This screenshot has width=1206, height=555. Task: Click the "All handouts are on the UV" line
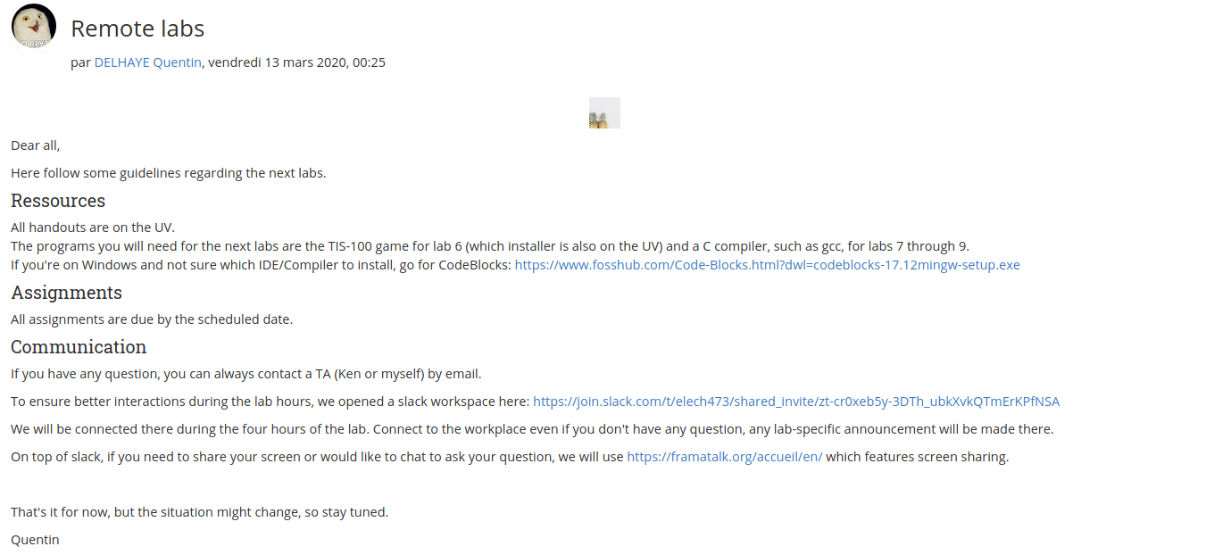(93, 228)
